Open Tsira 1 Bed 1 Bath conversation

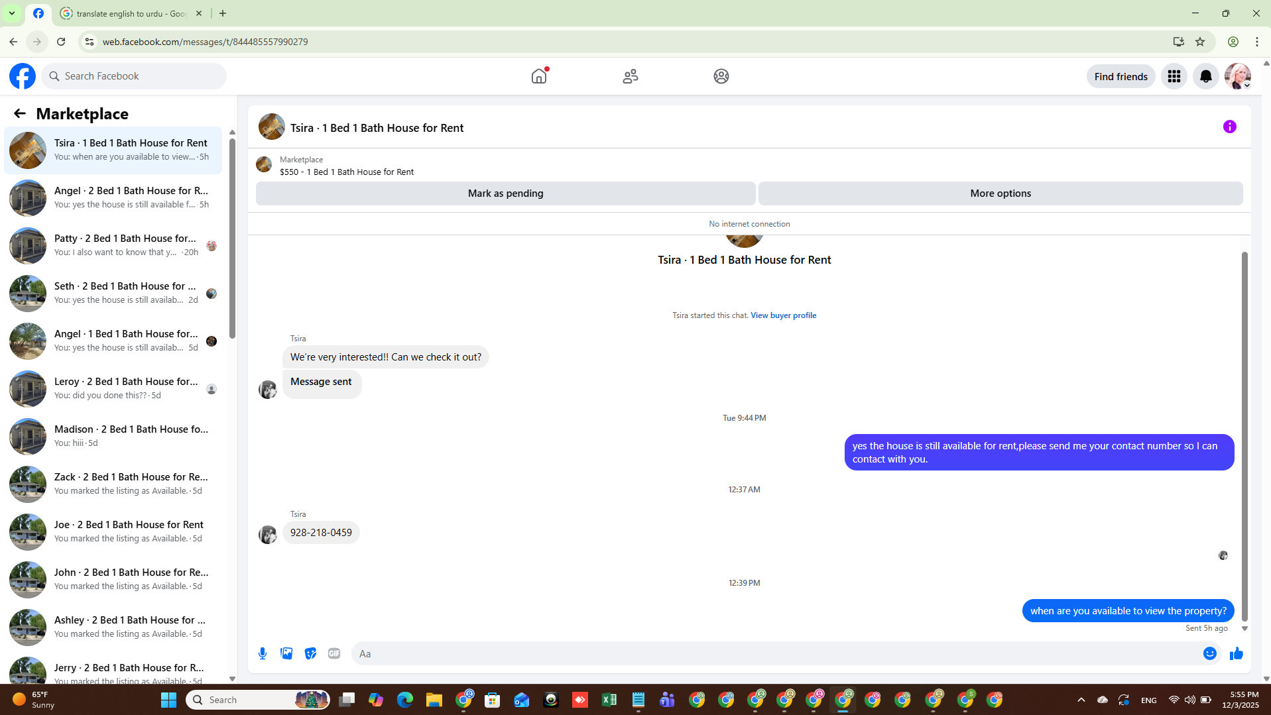pos(113,150)
